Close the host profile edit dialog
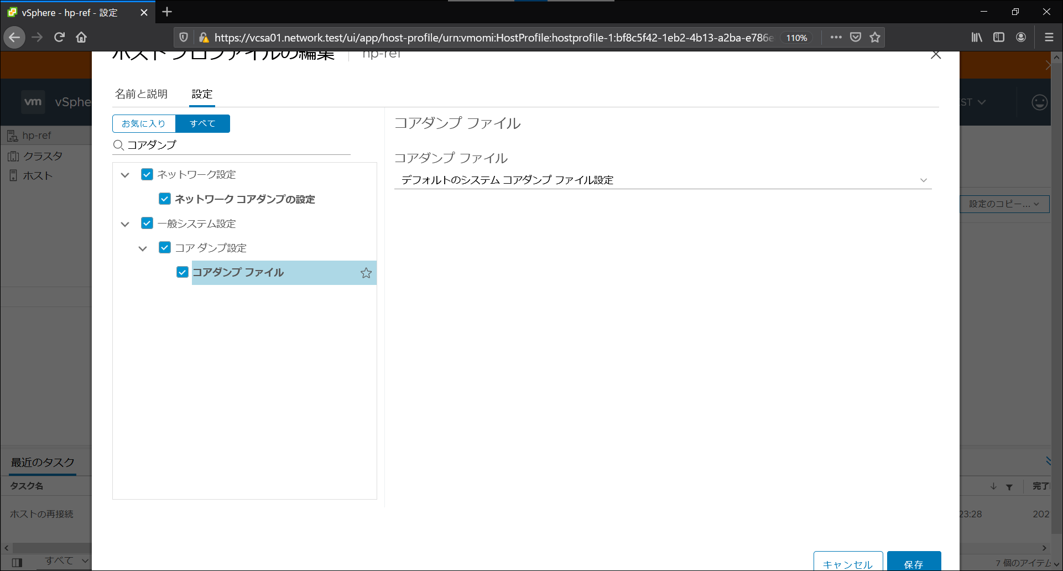The image size is (1063, 571). tap(936, 55)
